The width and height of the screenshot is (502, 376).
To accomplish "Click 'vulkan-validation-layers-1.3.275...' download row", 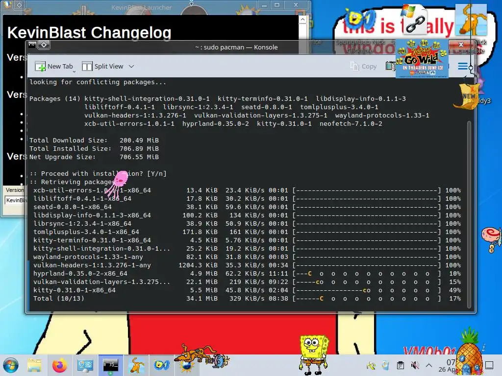I will click(247, 282).
